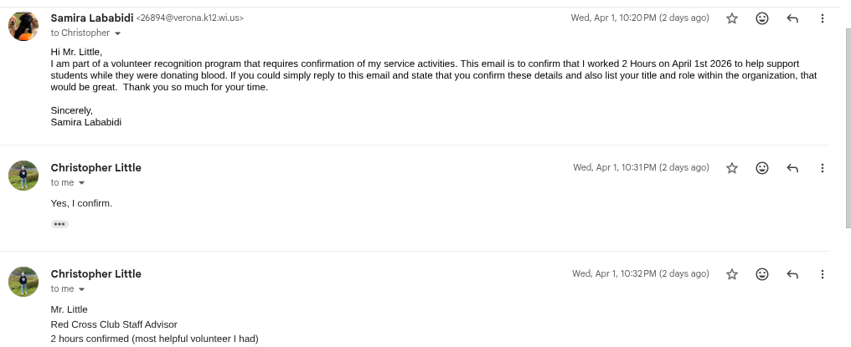Click Samira Lababidi's profile picture
The image size is (851, 347).
(23, 27)
